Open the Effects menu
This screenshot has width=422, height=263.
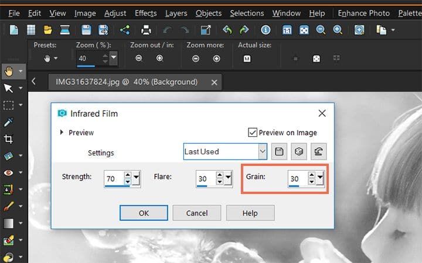(146, 13)
